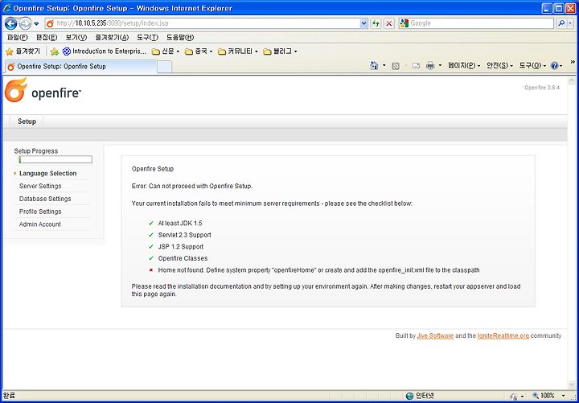Open the Jive Software link
This screenshot has width=579, height=403.
[435, 335]
